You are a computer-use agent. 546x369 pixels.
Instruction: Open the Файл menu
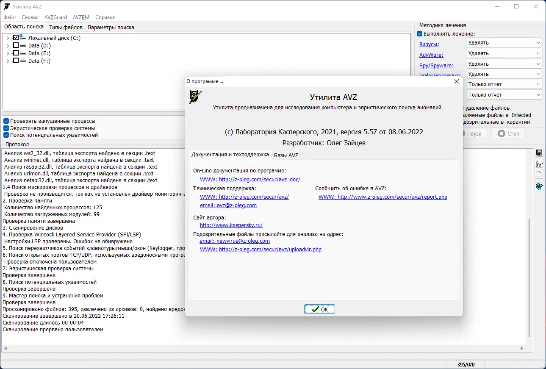click(10, 17)
